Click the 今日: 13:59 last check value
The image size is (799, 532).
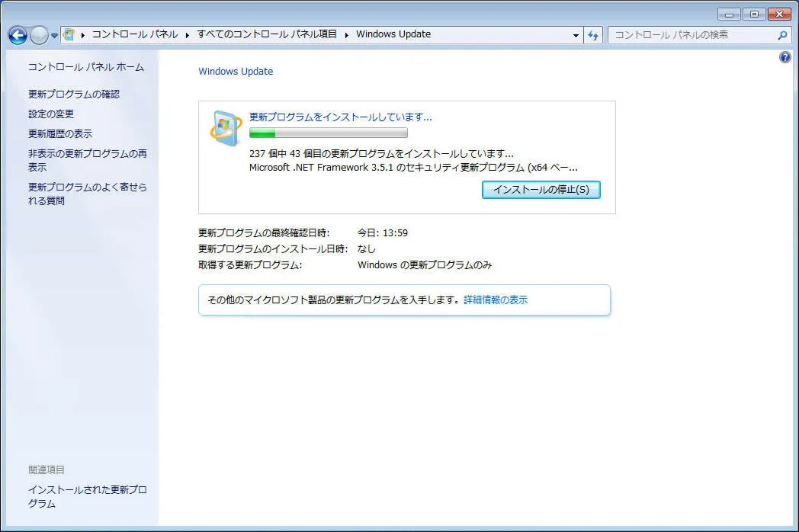pyautogui.click(x=382, y=233)
